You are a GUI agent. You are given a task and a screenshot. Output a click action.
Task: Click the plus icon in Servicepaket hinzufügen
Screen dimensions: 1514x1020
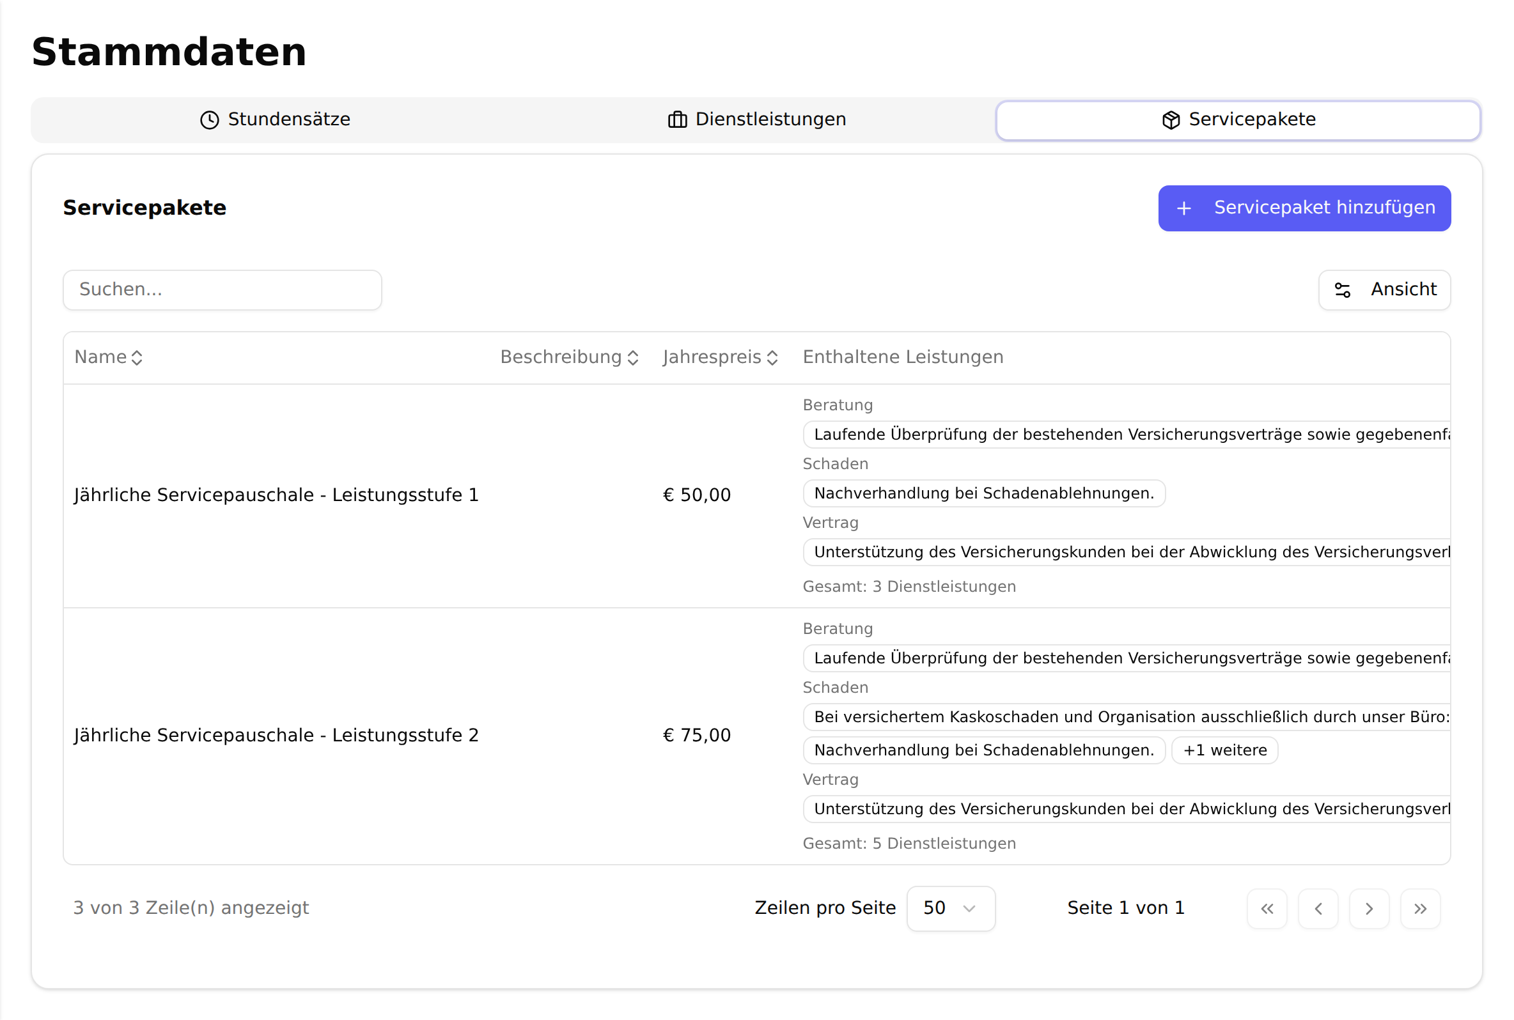pos(1183,208)
